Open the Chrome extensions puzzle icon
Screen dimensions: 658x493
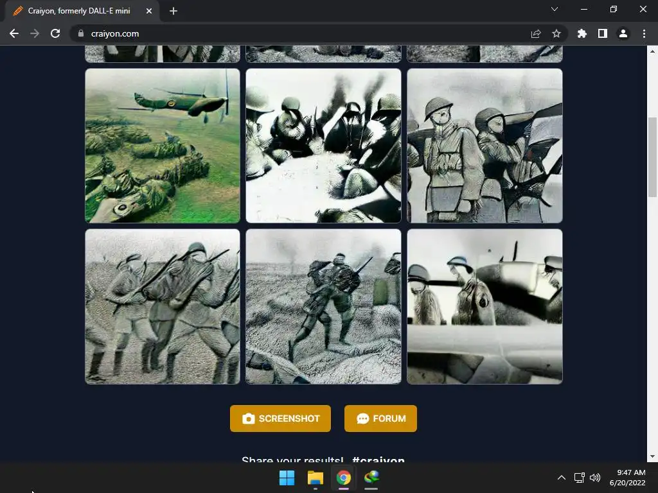coord(582,33)
